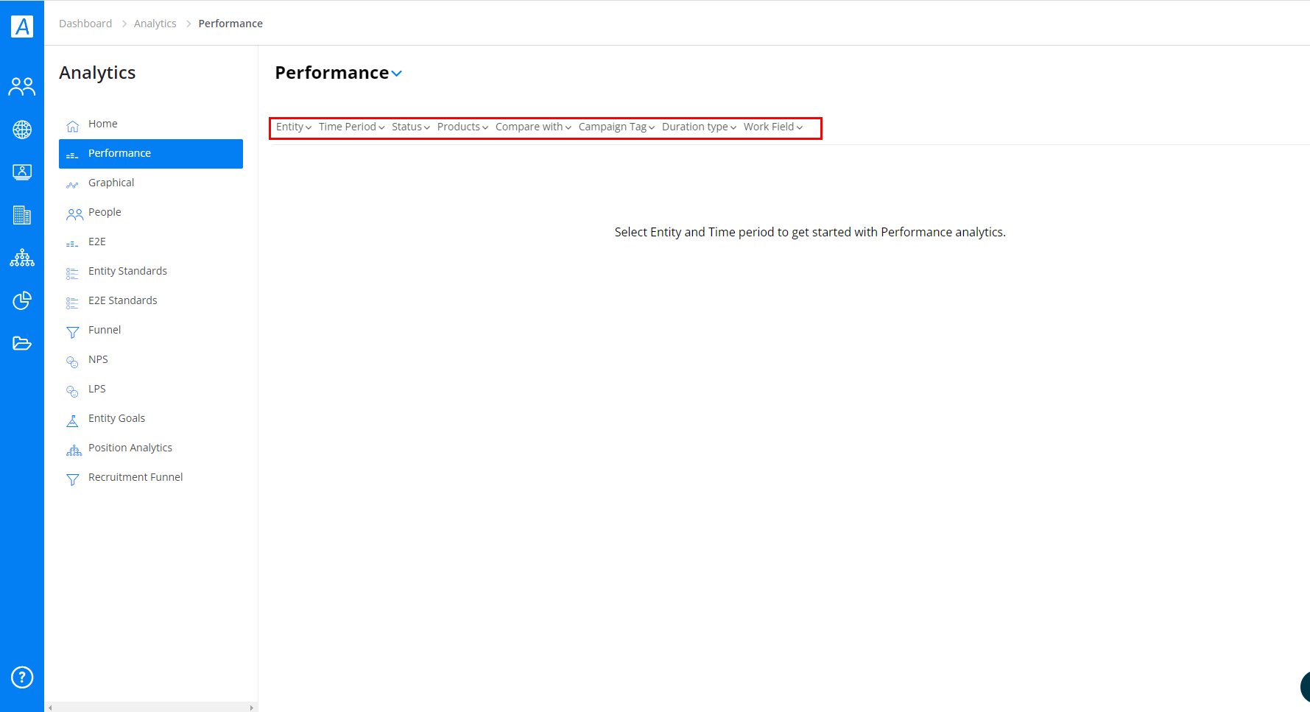Open the Compare with dropdown
The height and width of the screenshot is (712, 1310).
click(x=533, y=127)
